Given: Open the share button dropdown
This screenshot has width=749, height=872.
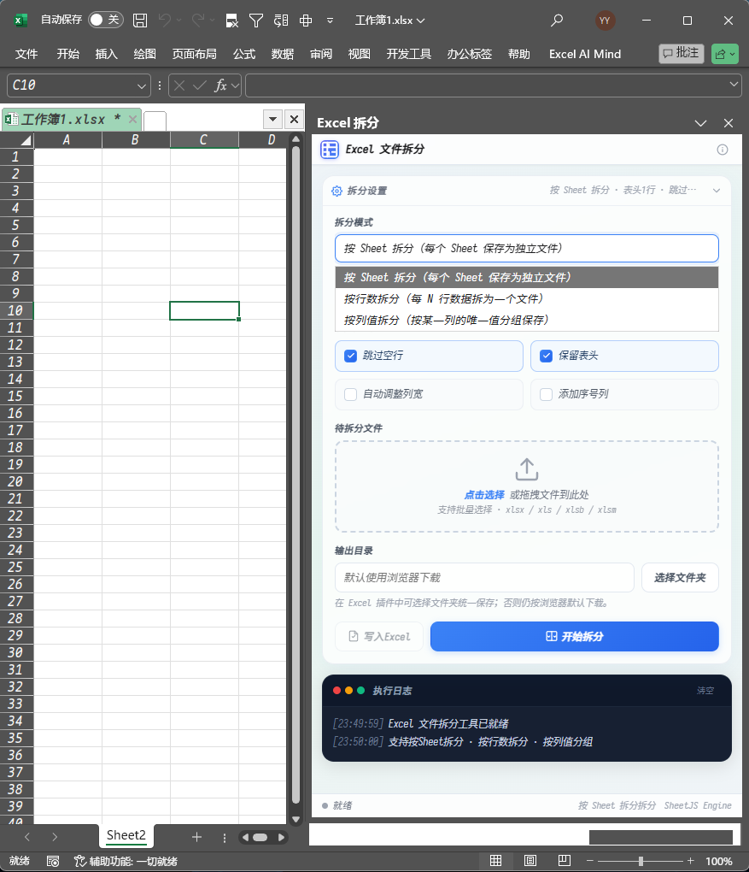Looking at the screenshot, I should tap(733, 55).
